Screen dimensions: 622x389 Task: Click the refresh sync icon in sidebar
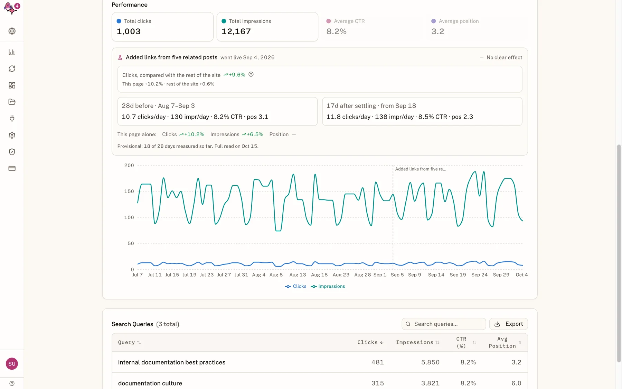pos(12,68)
